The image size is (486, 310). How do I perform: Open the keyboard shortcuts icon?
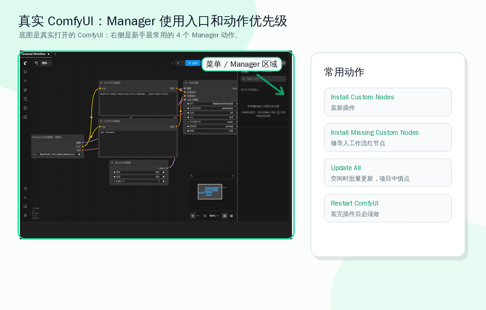click(25, 206)
